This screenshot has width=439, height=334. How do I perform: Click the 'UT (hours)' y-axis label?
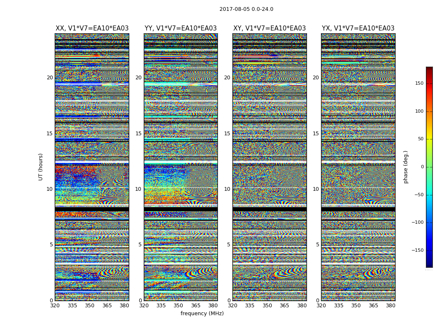tap(41, 167)
